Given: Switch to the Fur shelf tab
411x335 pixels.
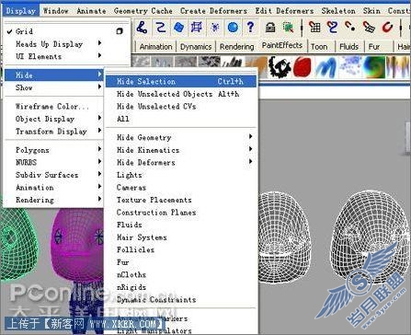Looking at the screenshot, I should pos(374,47).
